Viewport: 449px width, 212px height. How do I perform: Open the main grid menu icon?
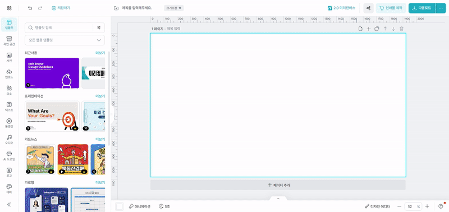coord(9,8)
